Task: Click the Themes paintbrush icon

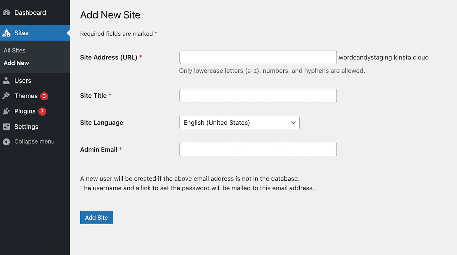Action: (6, 96)
